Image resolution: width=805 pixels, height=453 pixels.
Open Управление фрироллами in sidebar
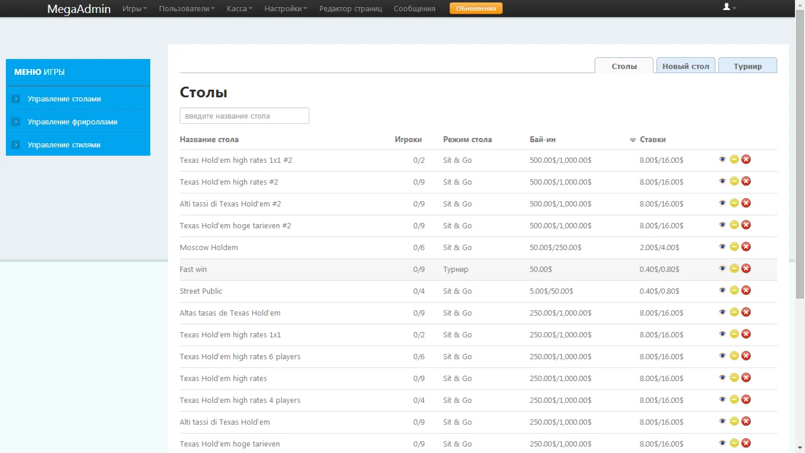click(72, 122)
